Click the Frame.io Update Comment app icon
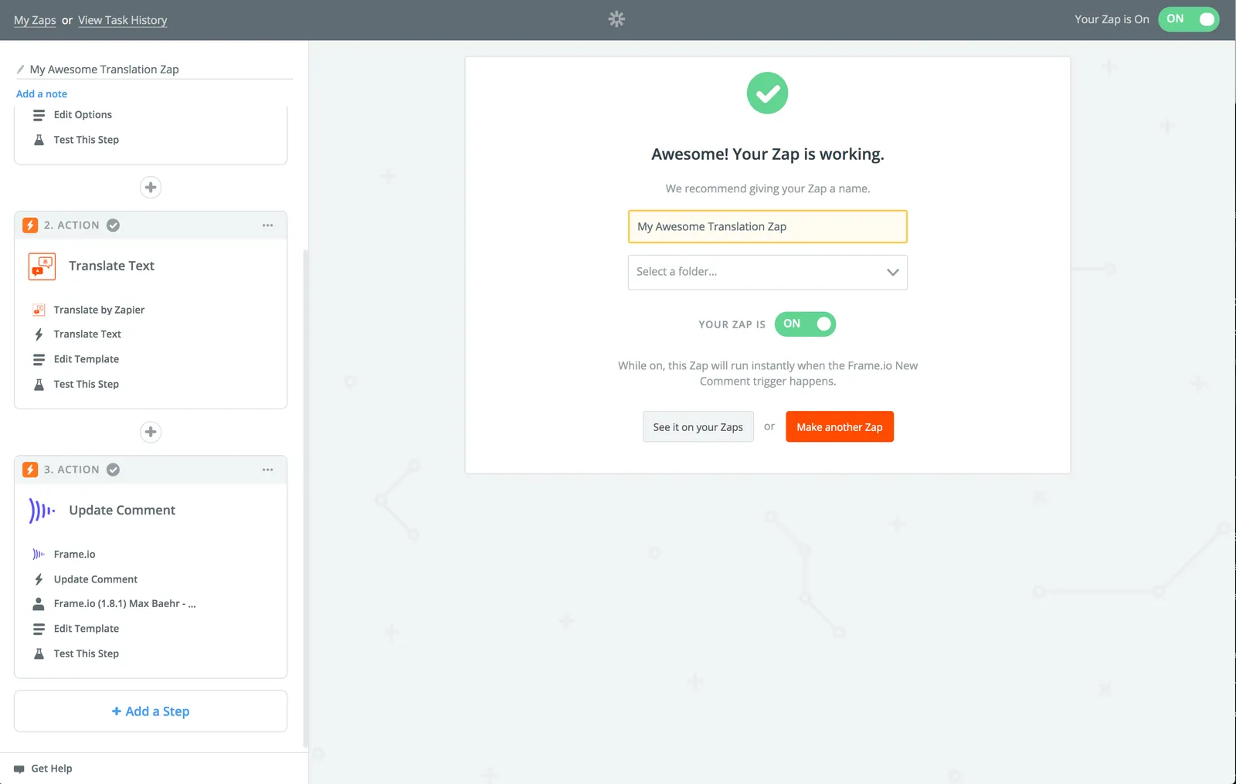The height and width of the screenshot is (784, 1236). click(x=42, y=511)
